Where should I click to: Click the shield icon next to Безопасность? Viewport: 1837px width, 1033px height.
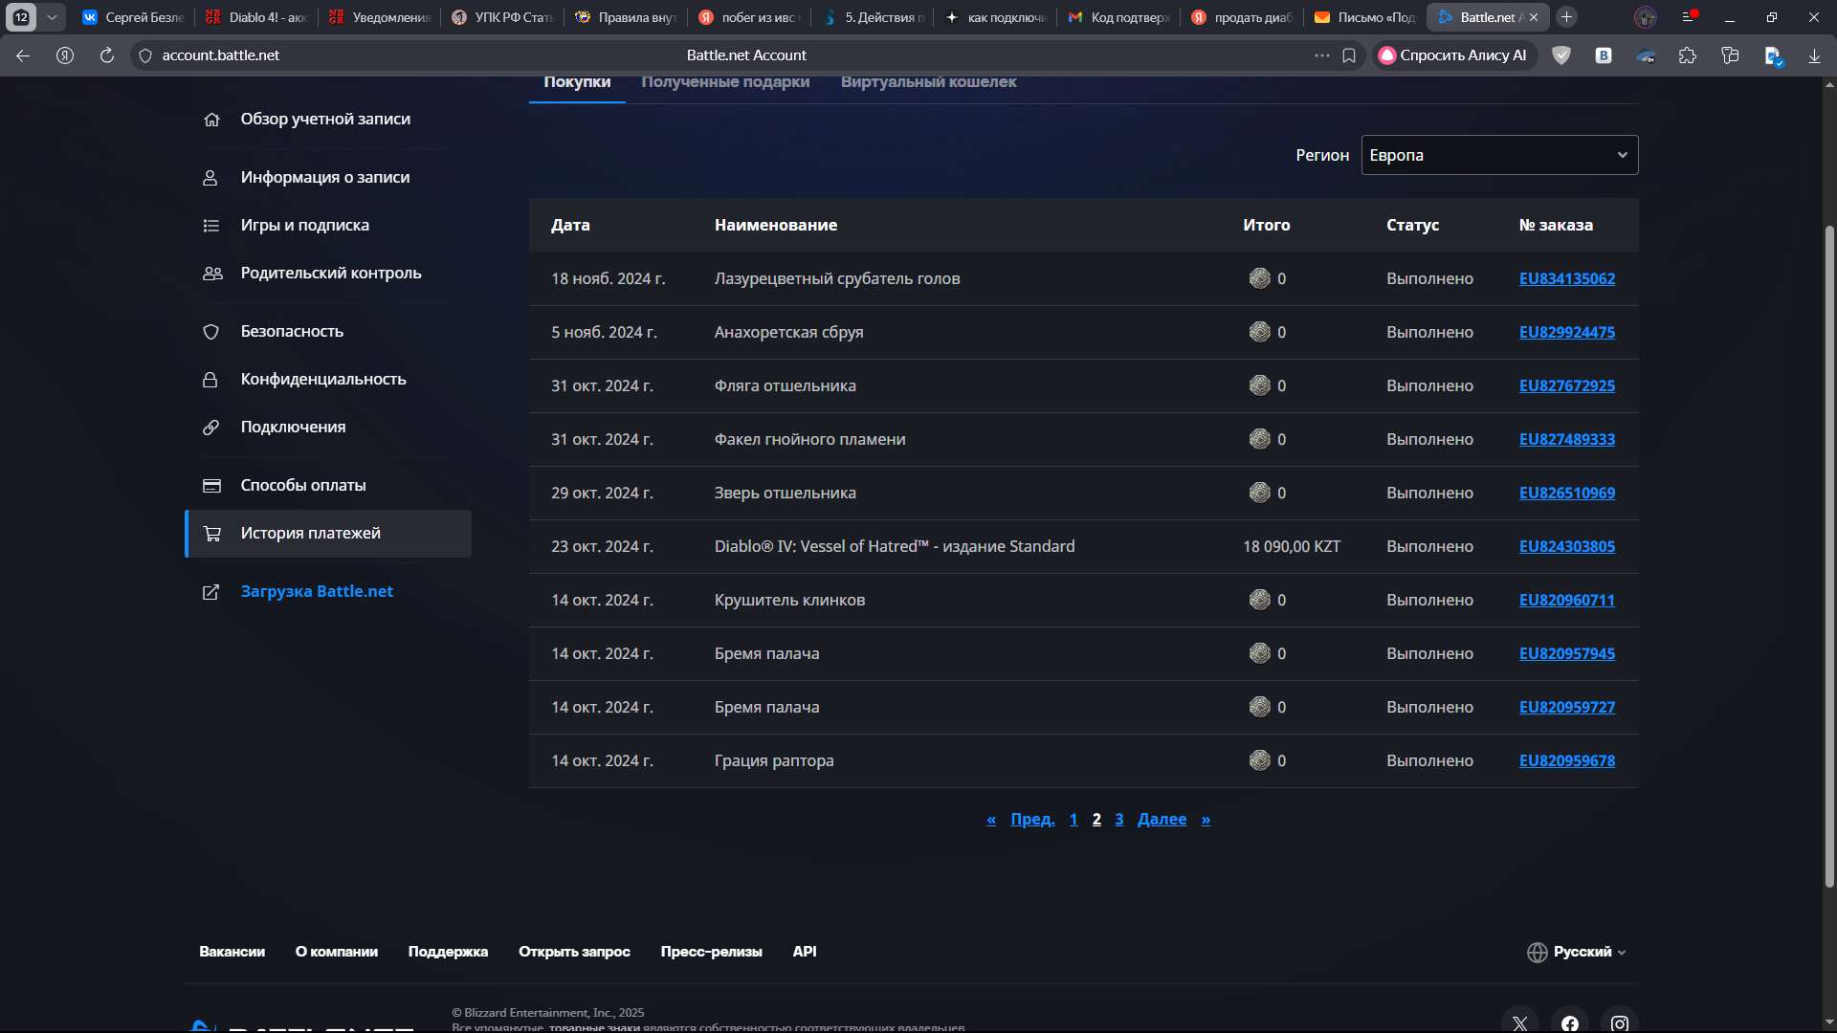211,332
